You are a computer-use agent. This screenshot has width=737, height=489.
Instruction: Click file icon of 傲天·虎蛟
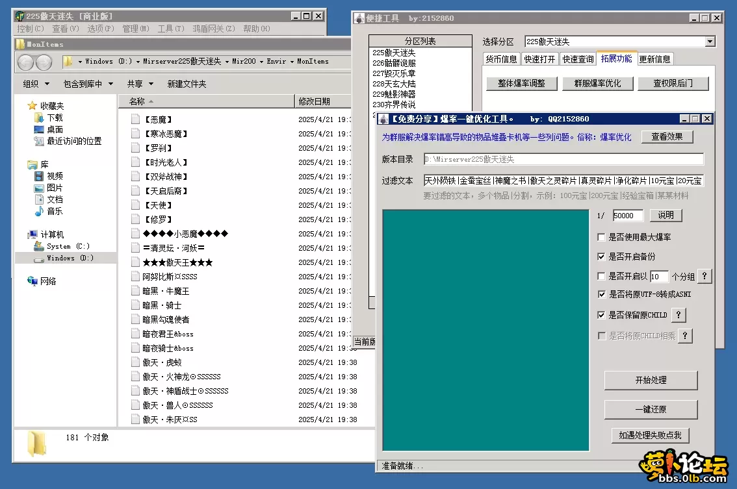click(135, 362)
